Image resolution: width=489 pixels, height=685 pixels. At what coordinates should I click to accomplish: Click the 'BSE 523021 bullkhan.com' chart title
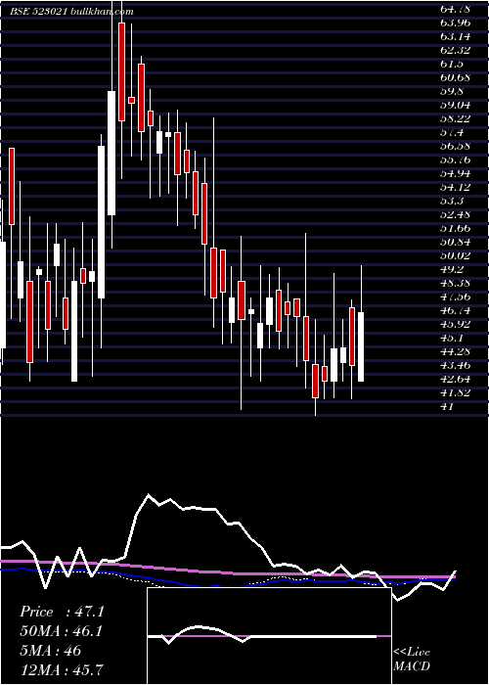[72, 12]
